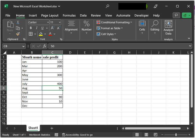Open the search magnifier in title bar

coord(107,6)
